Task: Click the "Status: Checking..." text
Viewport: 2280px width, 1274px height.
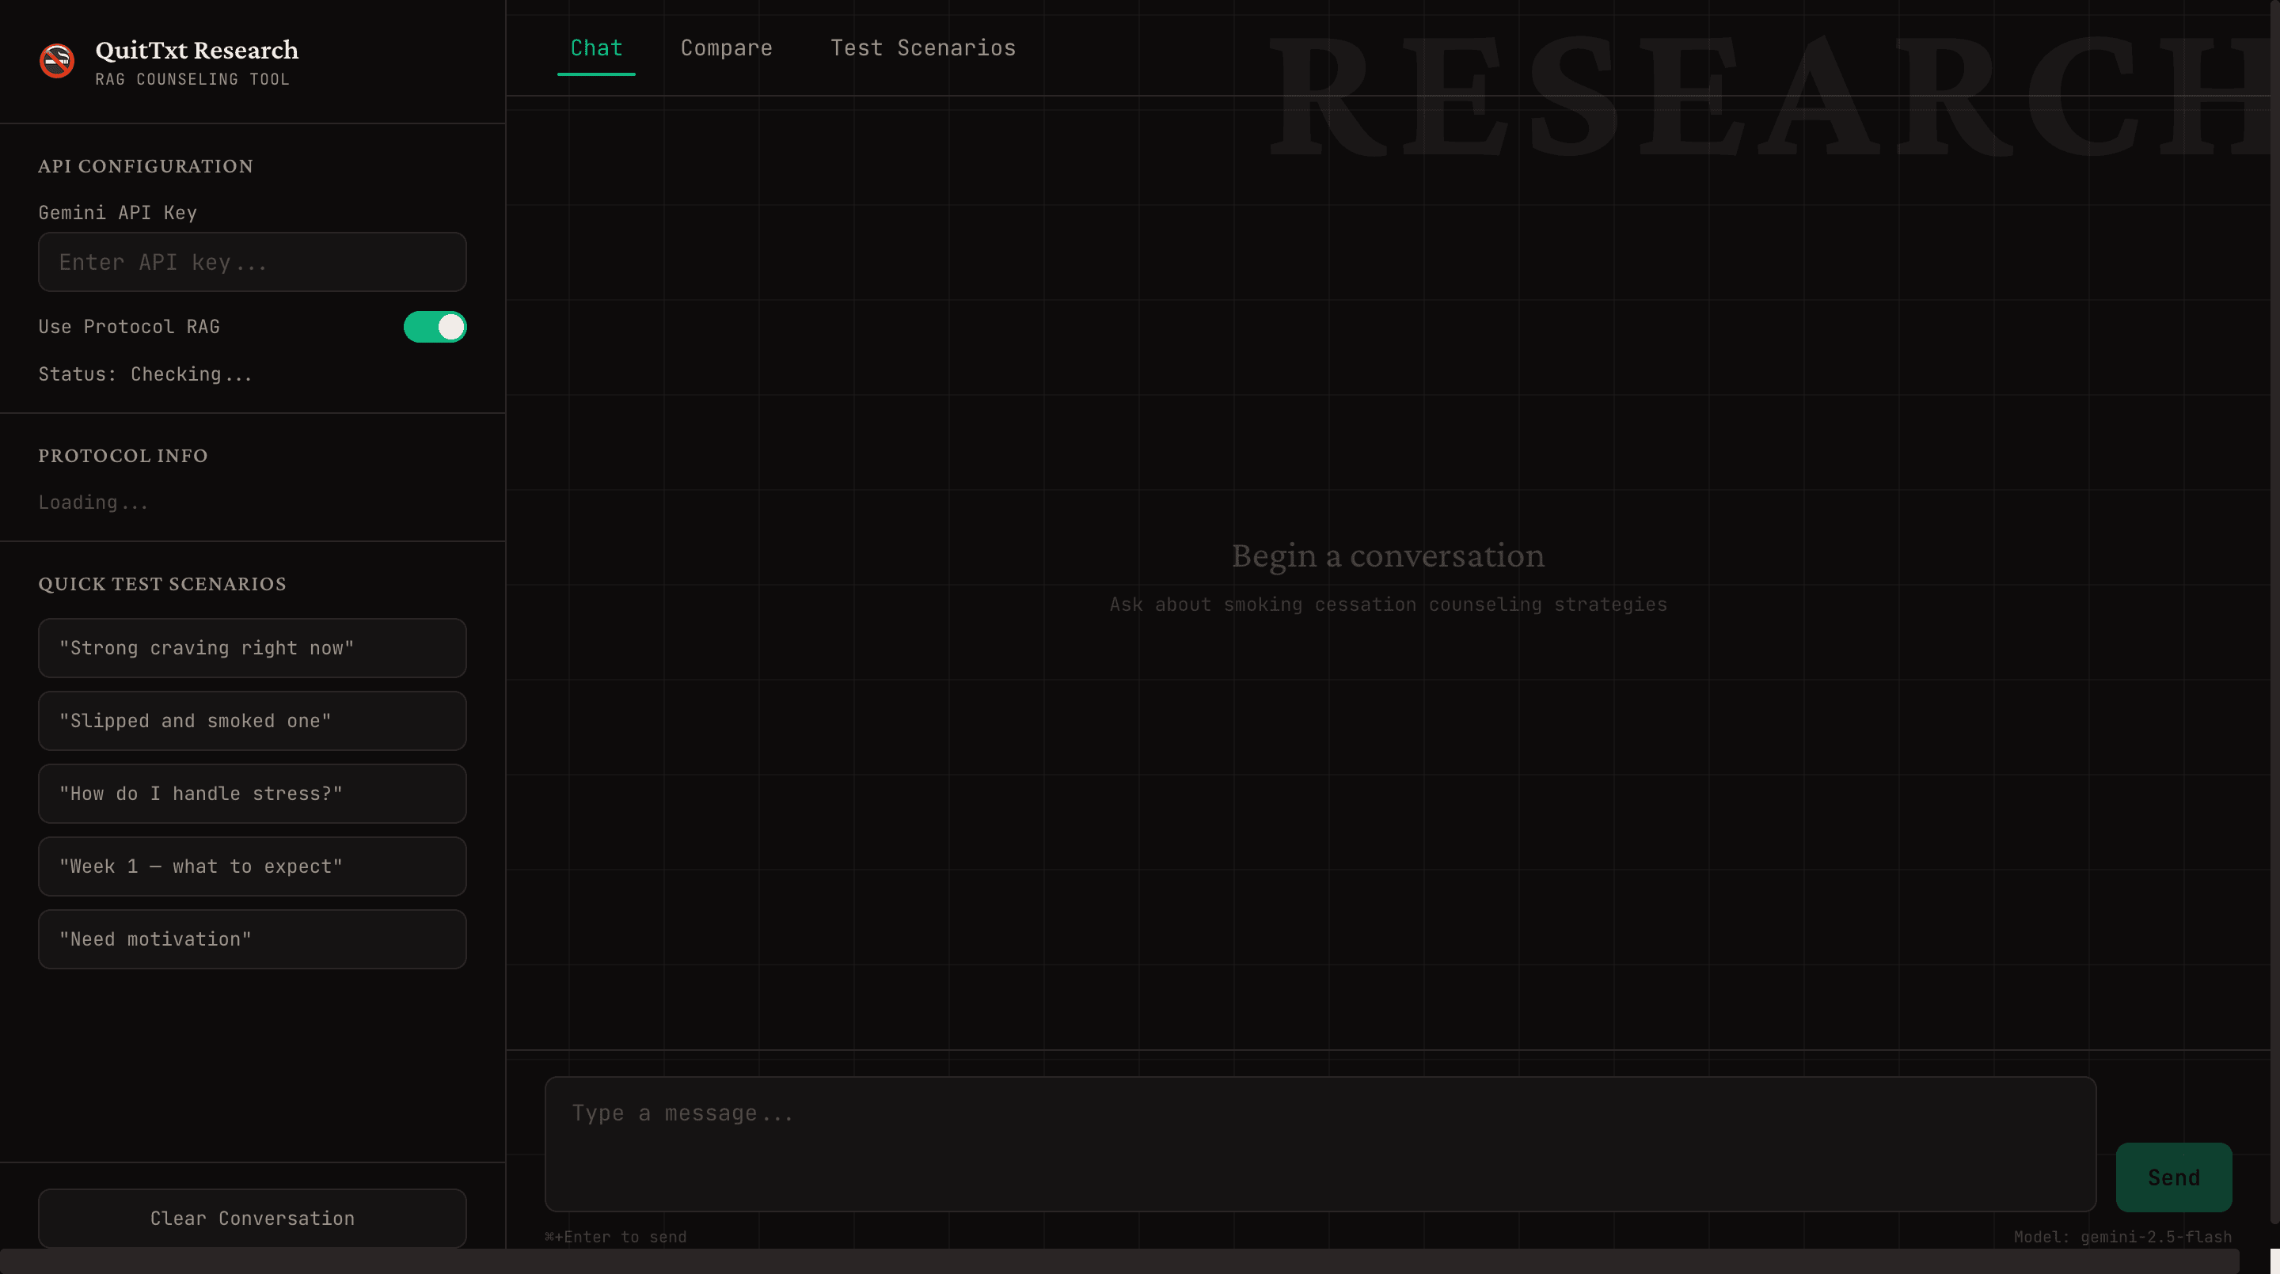Action: click(145, 374)
